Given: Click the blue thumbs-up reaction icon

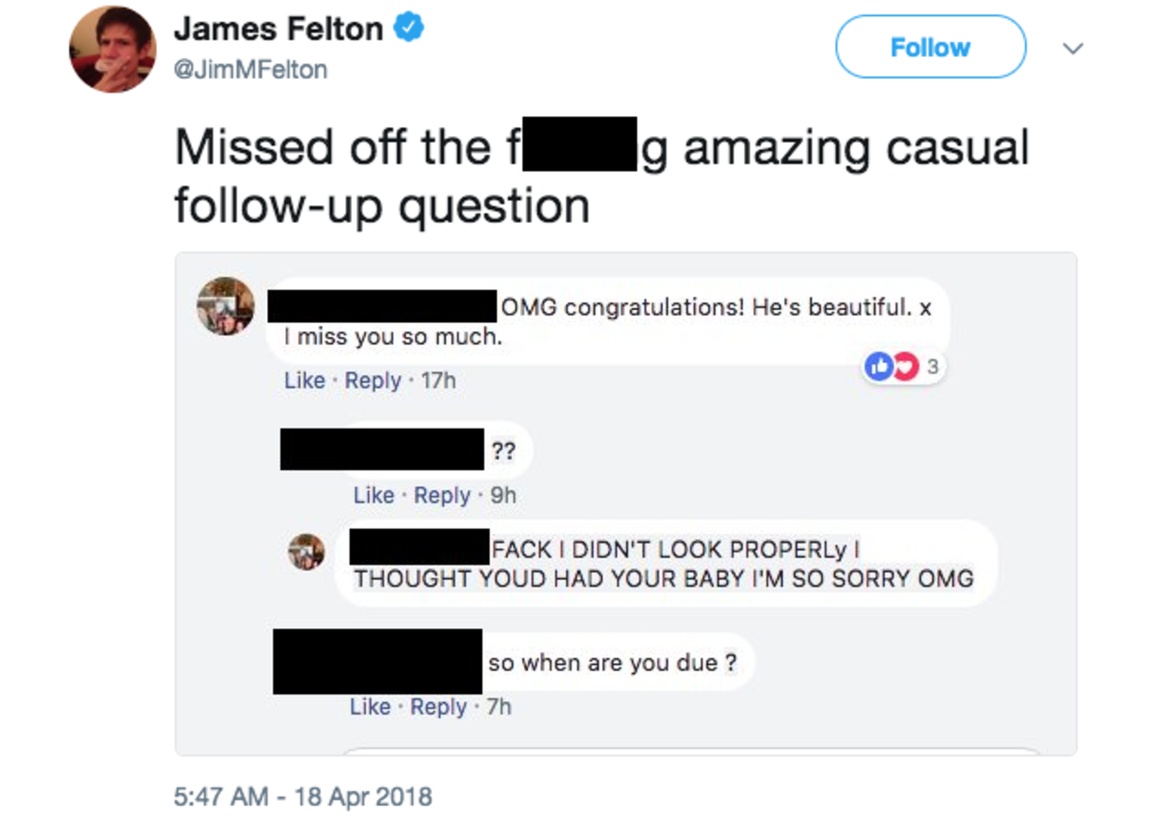Looking at the screenshot, I should tap(879, 366).
